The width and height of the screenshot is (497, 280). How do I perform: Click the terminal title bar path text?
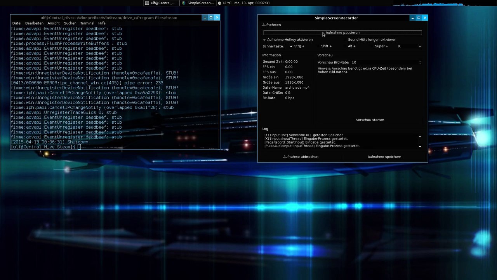[109, 17]
